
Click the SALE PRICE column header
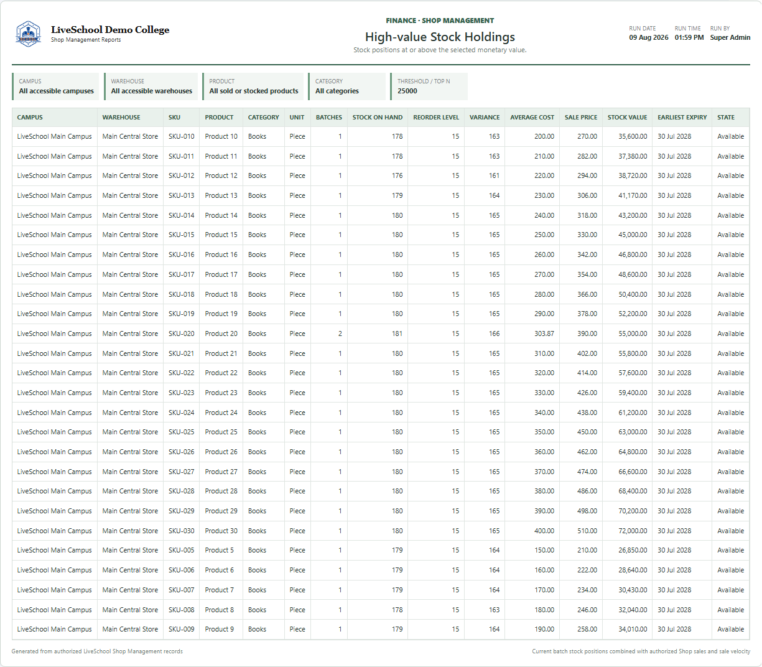point(581,117)
